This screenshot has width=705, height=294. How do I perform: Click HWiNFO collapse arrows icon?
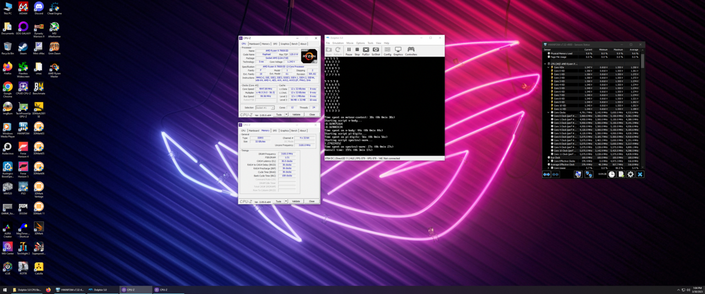pyautogui.click(x=555, y=174)
